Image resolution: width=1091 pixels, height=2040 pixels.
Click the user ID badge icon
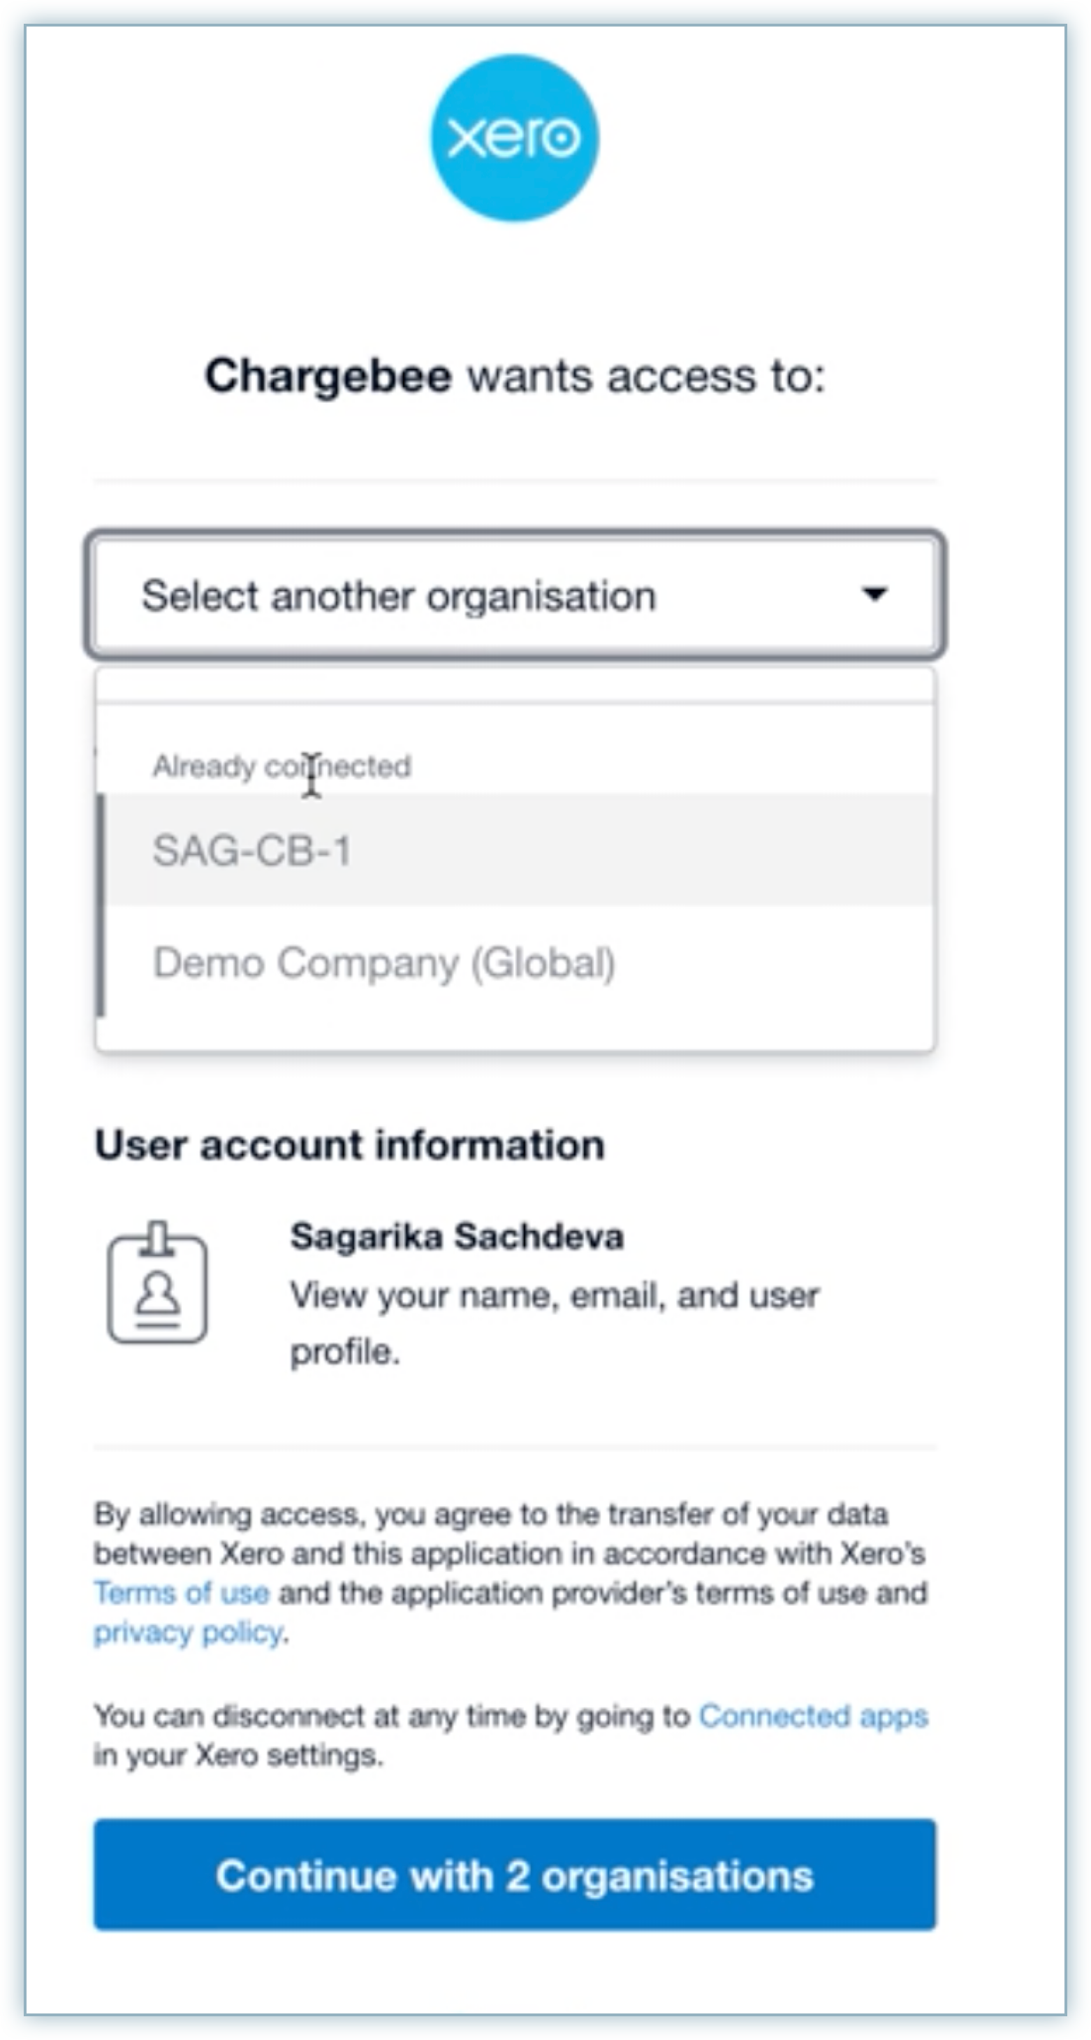point(158,1283)
